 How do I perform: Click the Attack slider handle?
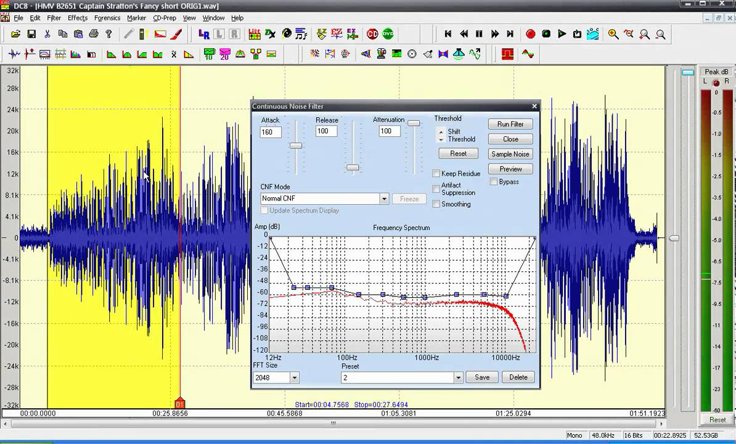pyautogui.click(x=296, y=146)
